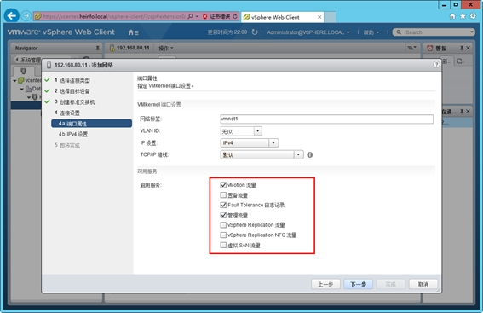Close the alerts panel
This screenshot has height=313, width=483.
(468, 48)
